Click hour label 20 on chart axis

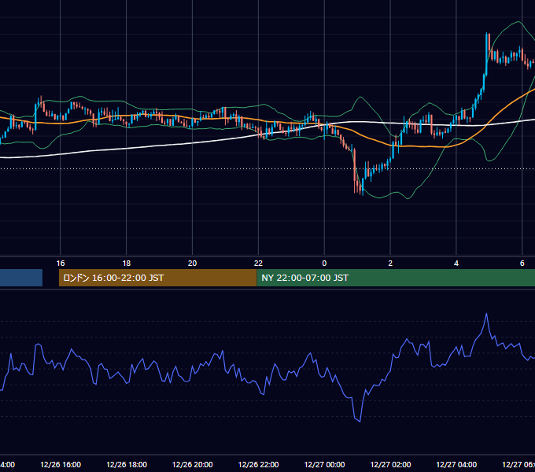[x=193, y=264]
